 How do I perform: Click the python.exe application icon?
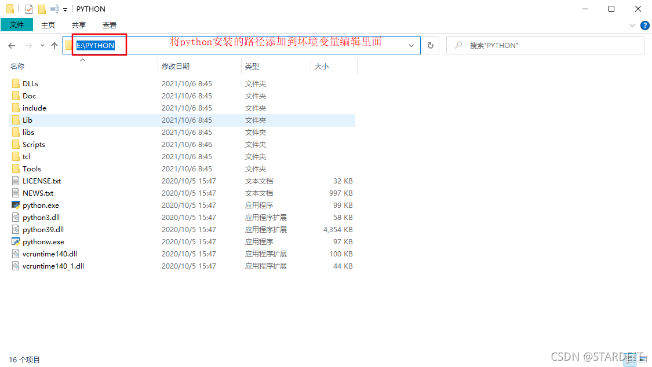[16, 205]
